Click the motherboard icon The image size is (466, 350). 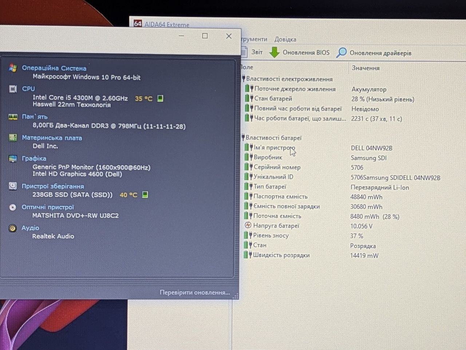click(x=13, y=138)
